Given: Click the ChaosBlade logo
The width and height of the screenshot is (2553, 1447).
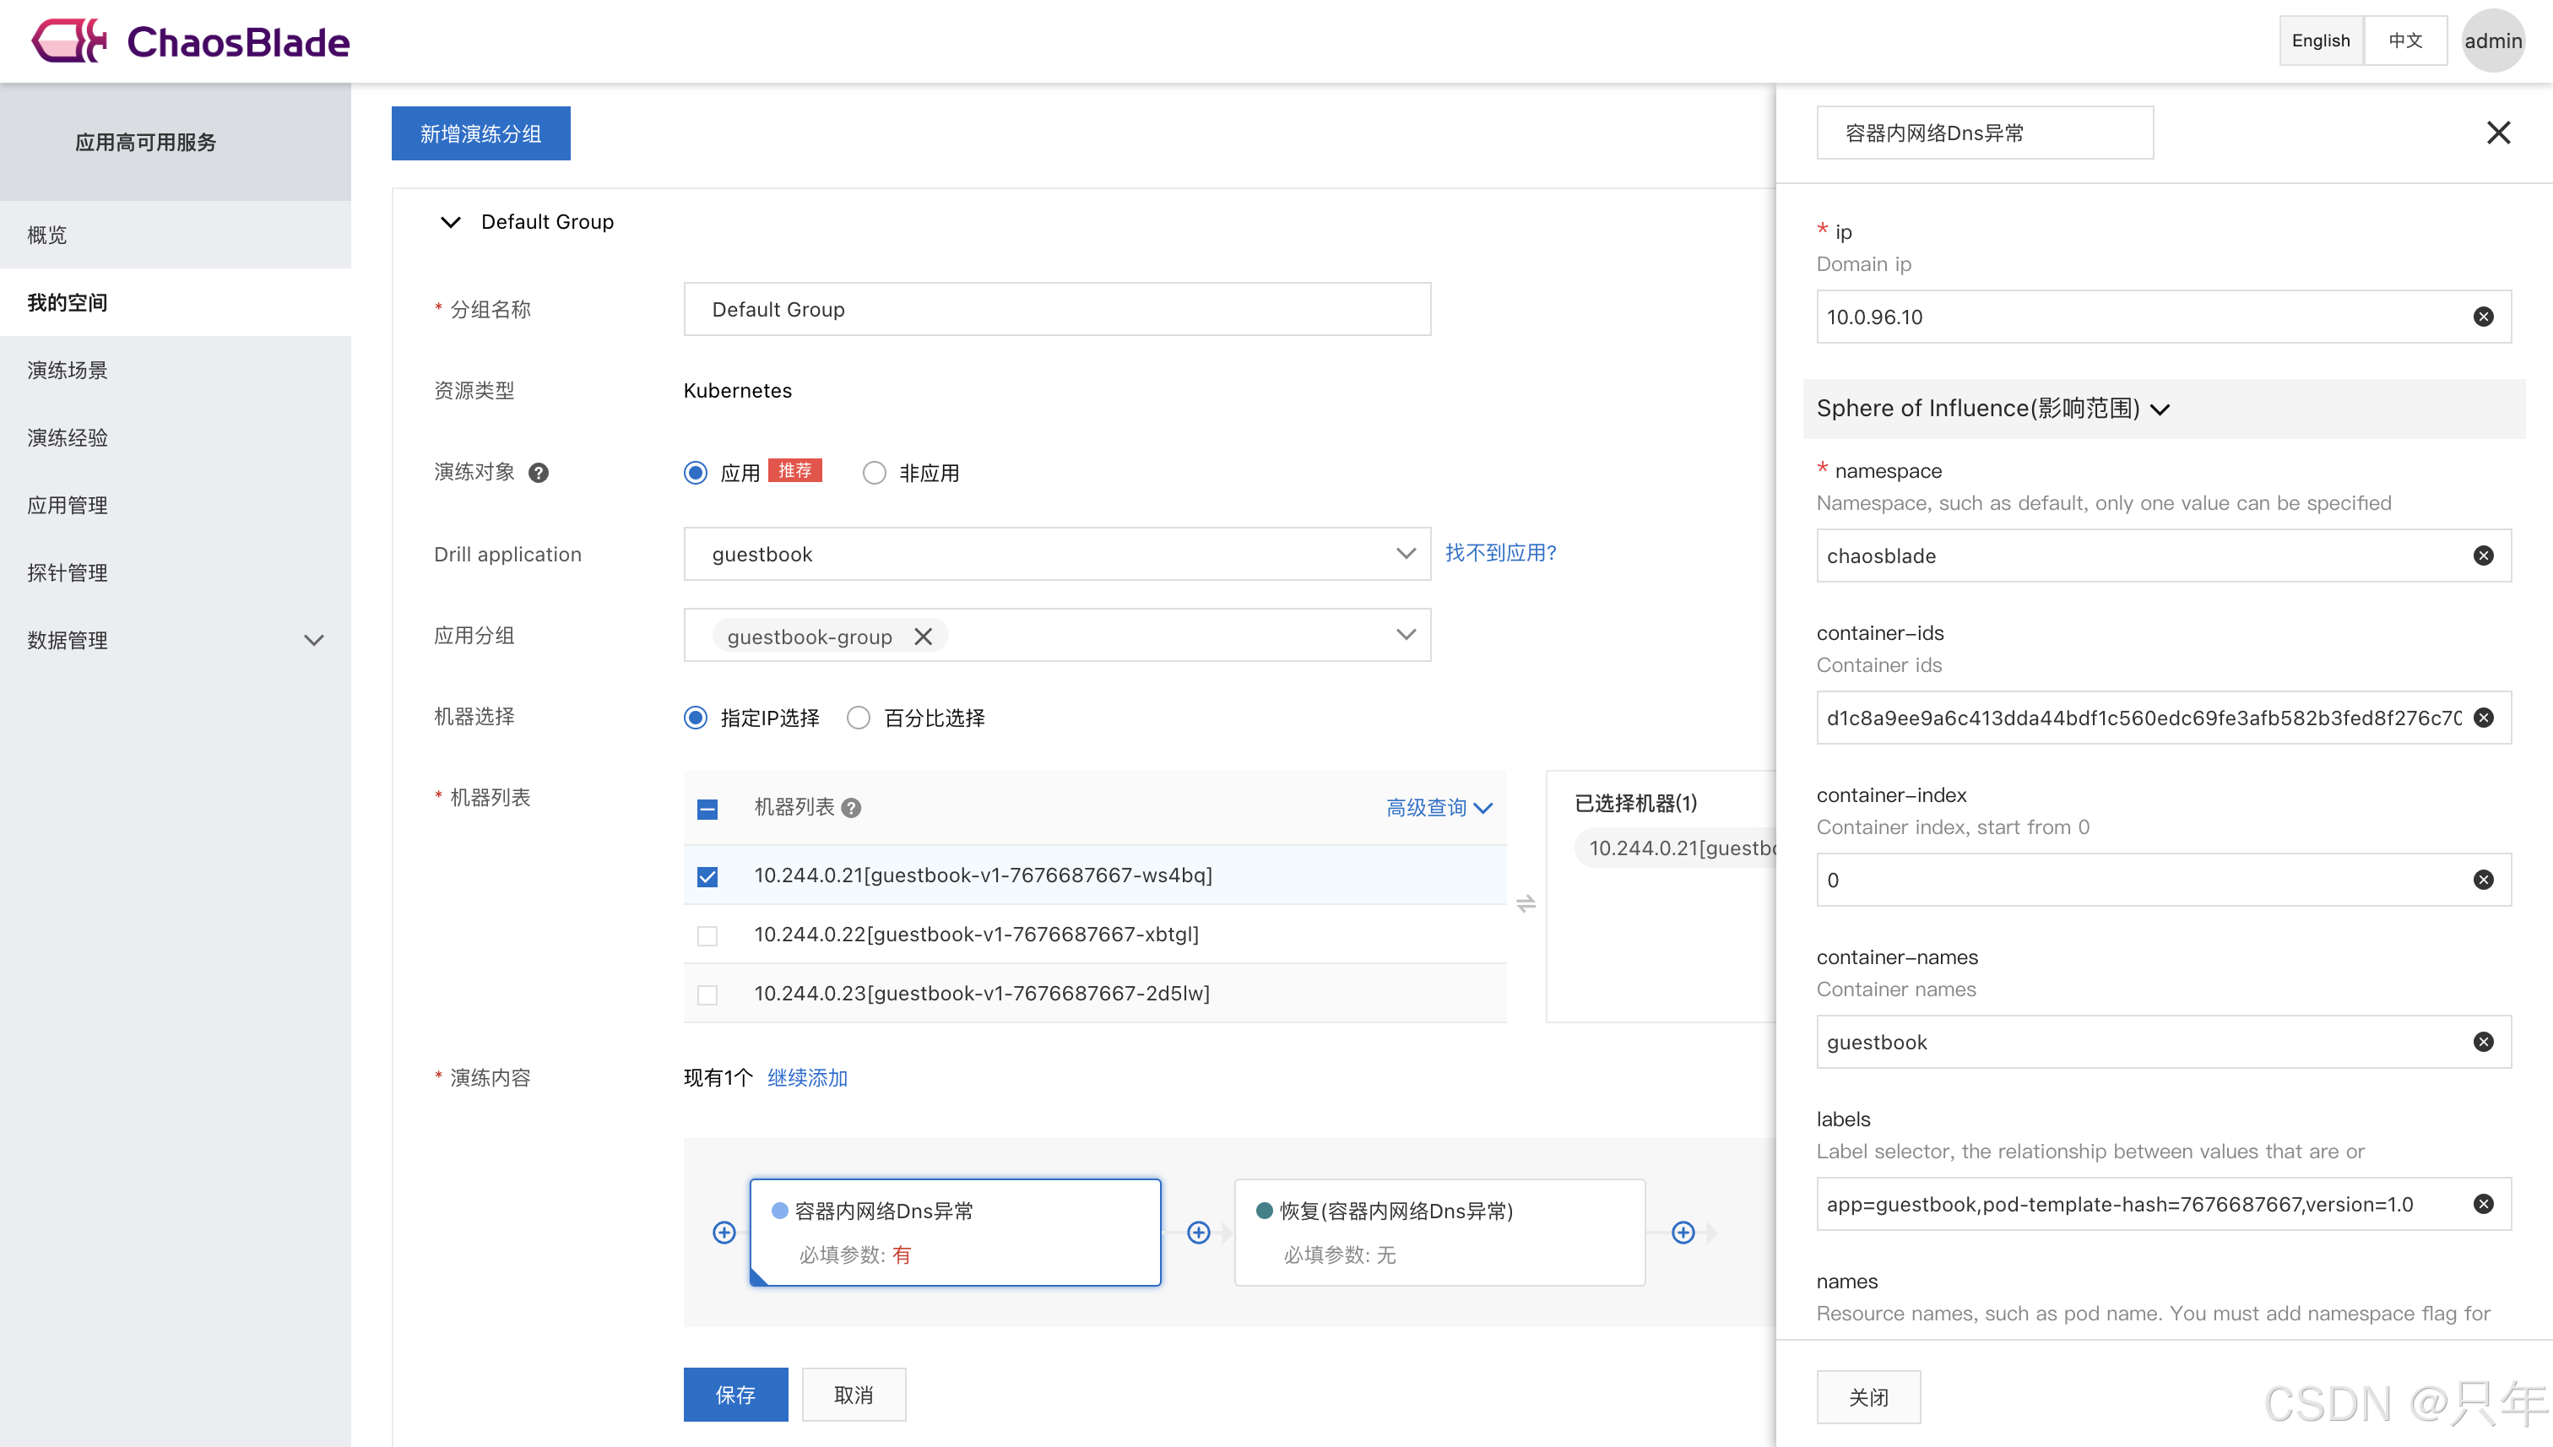Looking at the screenshot, I should pos(190,41).
